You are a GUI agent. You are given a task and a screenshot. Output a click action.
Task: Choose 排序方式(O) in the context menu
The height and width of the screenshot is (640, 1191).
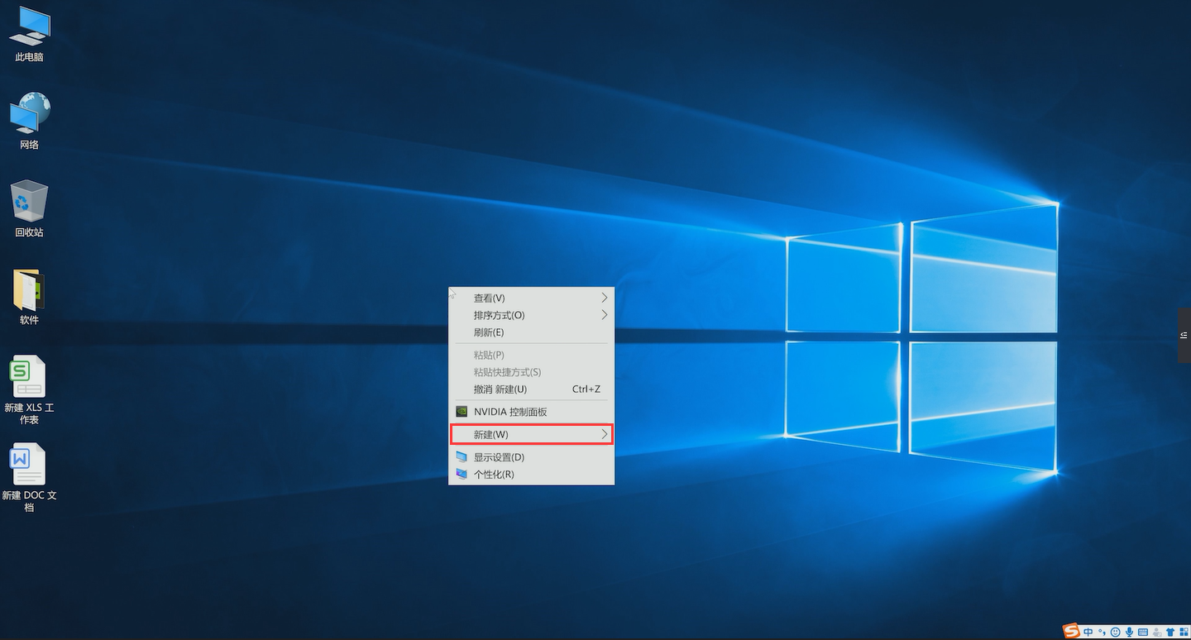pos(531,315)
